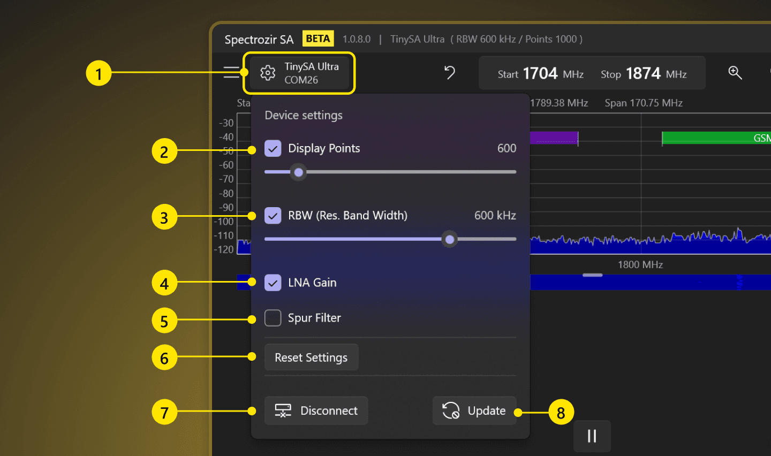Click the Display Points value 600

coord(507,148)
